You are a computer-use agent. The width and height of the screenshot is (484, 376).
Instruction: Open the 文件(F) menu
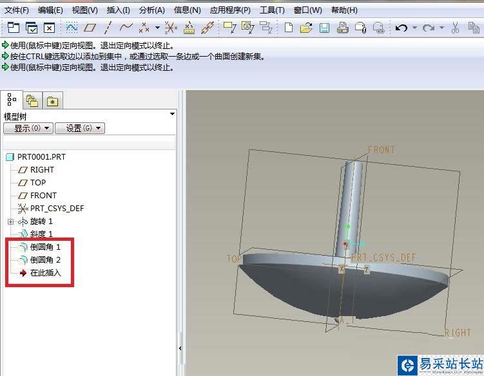17,10
